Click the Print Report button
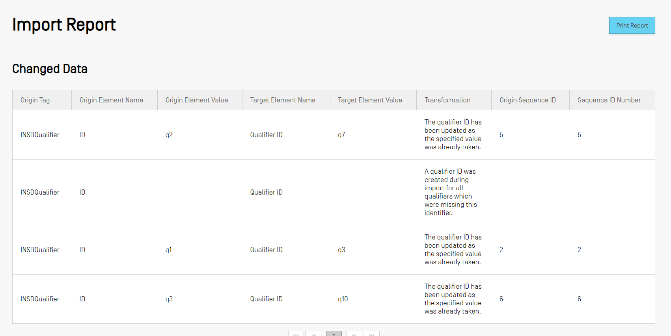 pyautogui.click(x=632, y=26)
